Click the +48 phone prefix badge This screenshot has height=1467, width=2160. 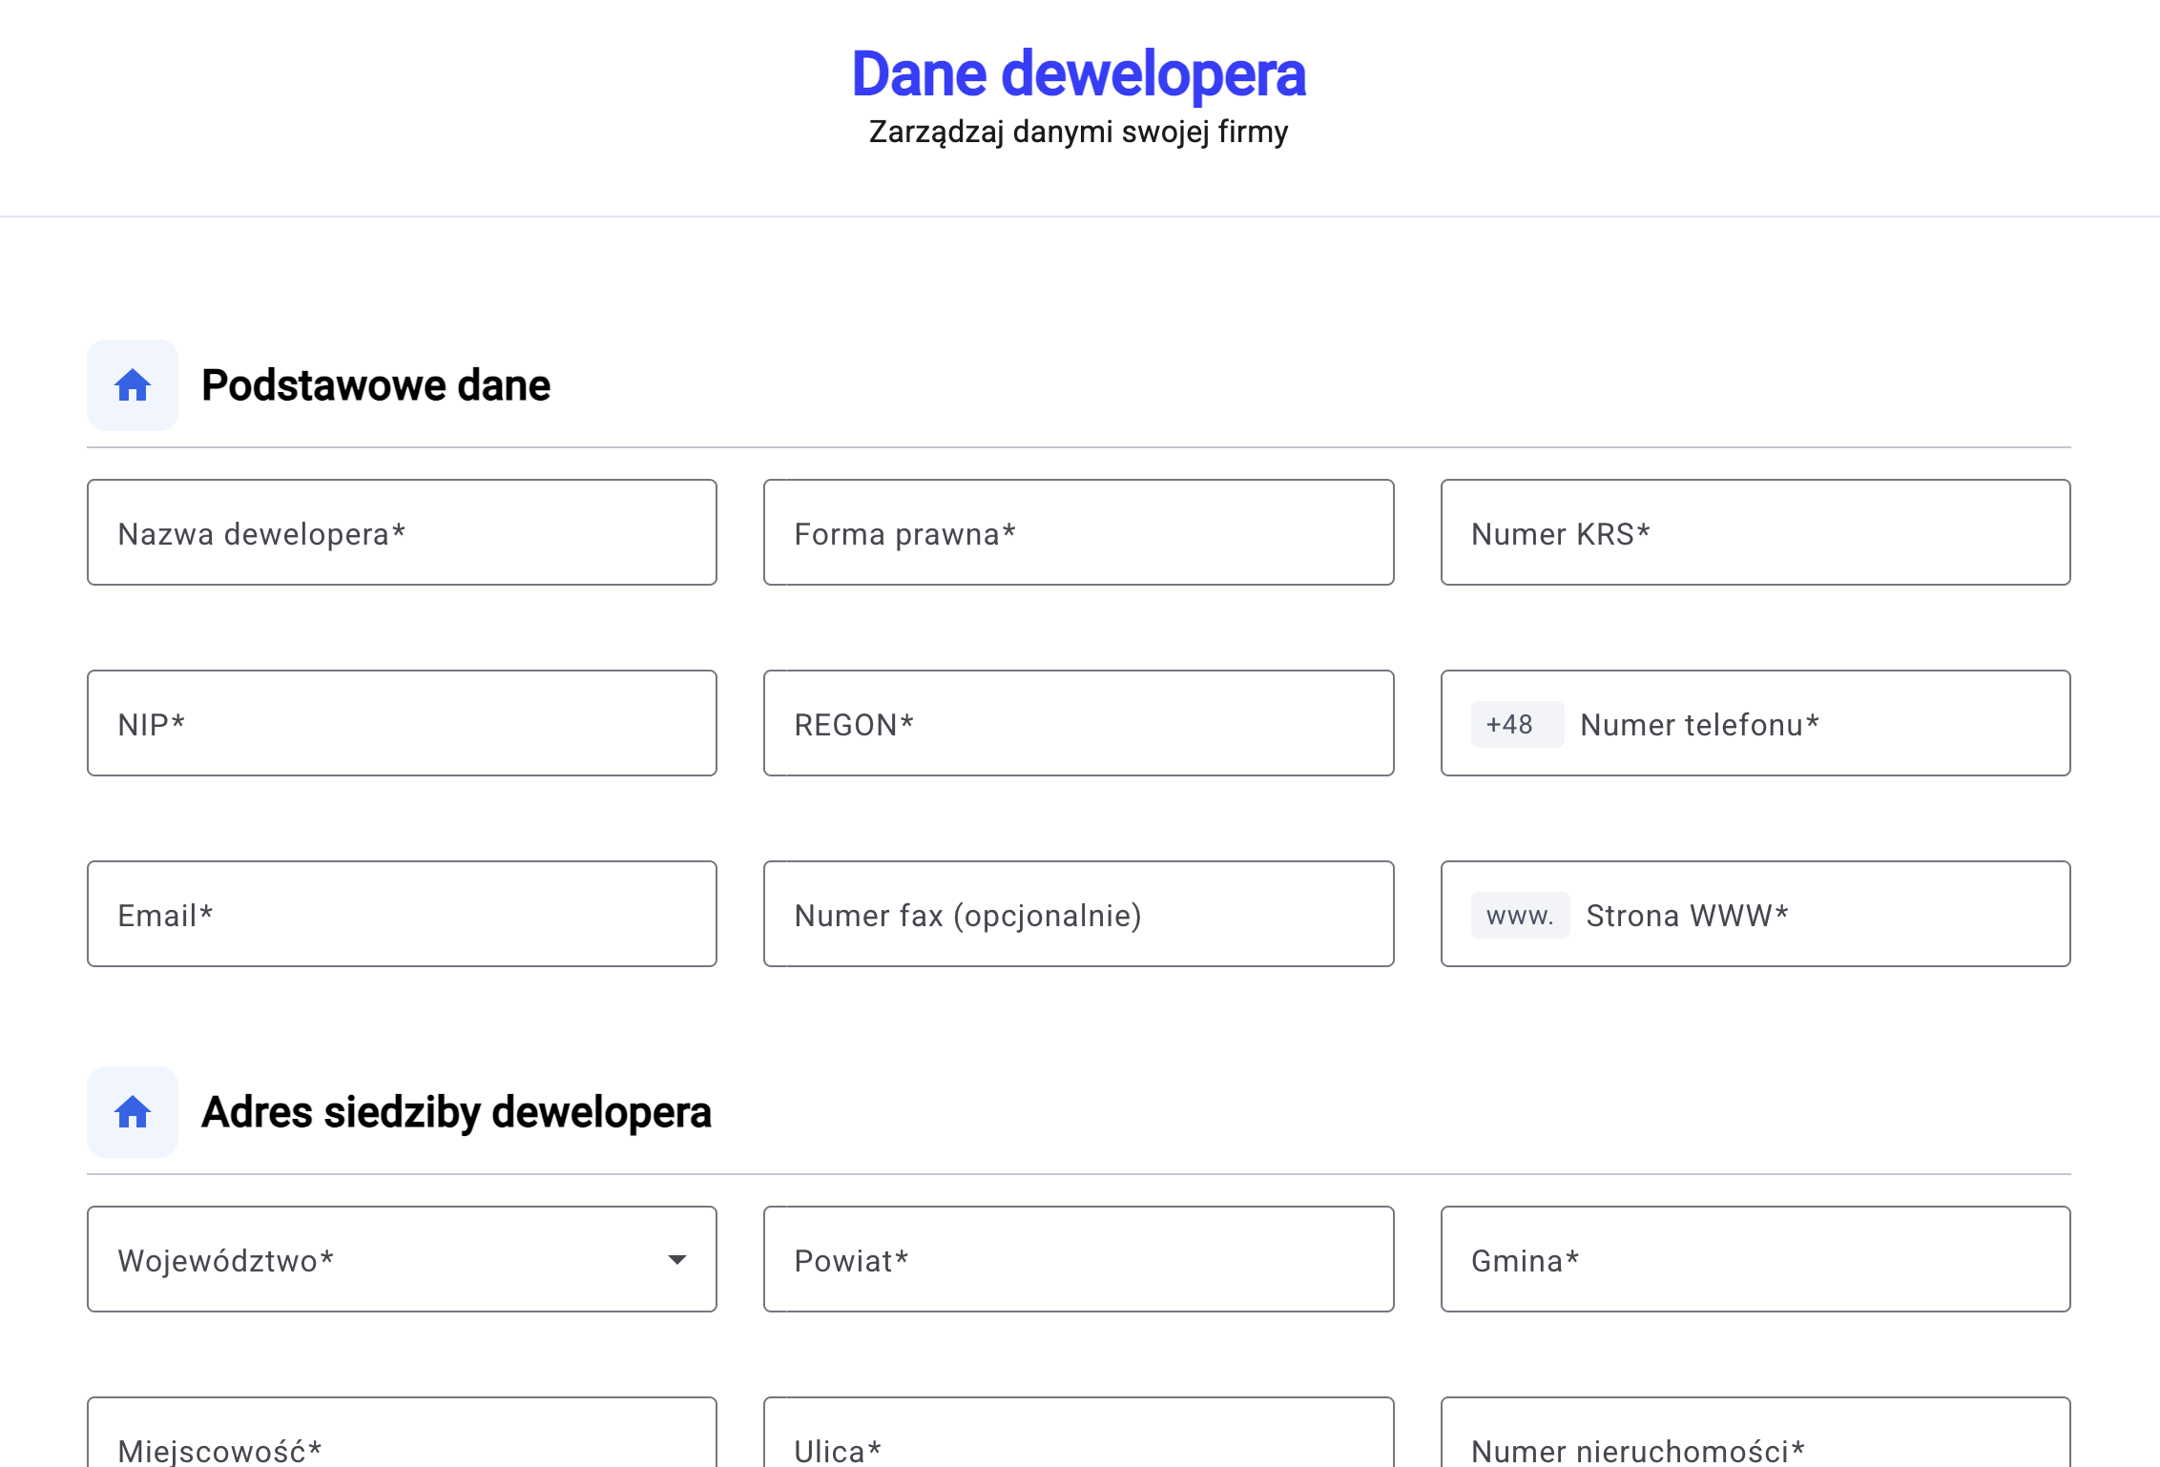tap(1516, 724)
